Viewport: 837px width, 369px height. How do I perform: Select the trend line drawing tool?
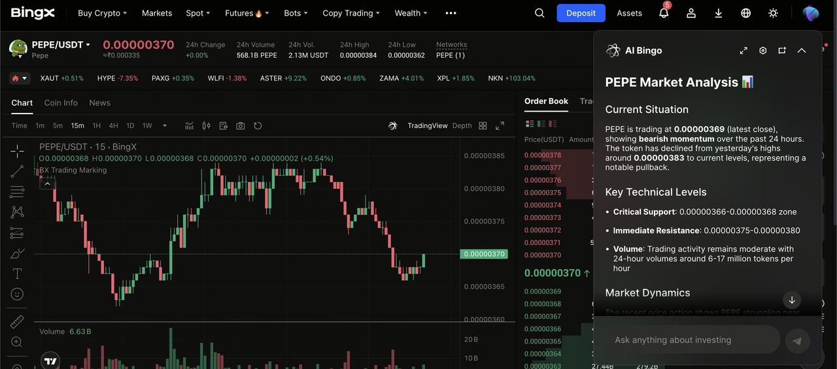17,171
